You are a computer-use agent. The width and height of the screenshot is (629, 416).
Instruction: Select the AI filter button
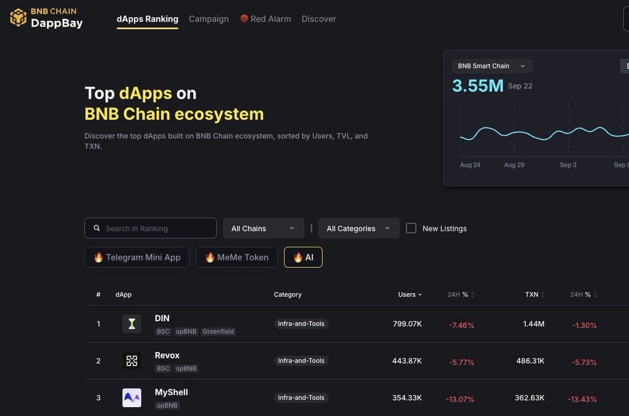(x=303, y=257)
